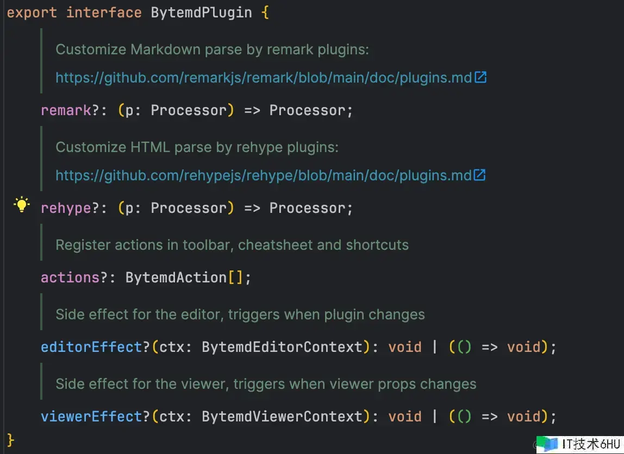This screenshot has width=624, height=454.
Task: Click external link icon after rehype URL
Action: pyautogui.click(x=480, y=175)
